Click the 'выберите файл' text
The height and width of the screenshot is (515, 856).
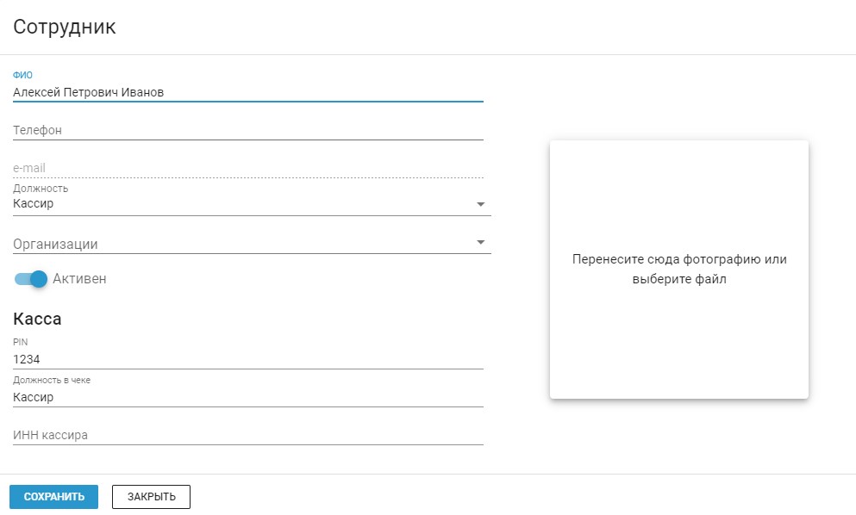click(679, 279)
